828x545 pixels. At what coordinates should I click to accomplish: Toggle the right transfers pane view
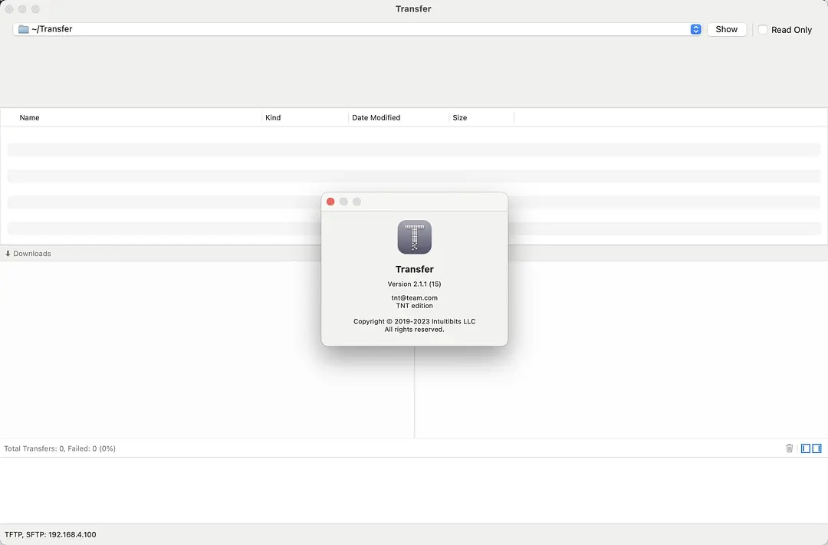tap(816, 448)
